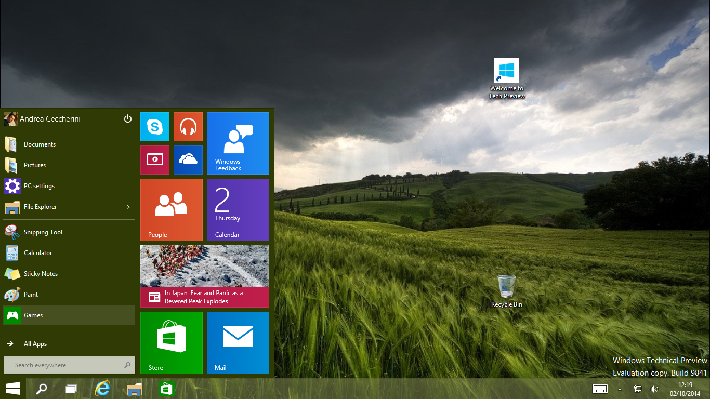This screenshot has width=710, height=399.
Task: Open the Games app
Action: coord(69,315)
